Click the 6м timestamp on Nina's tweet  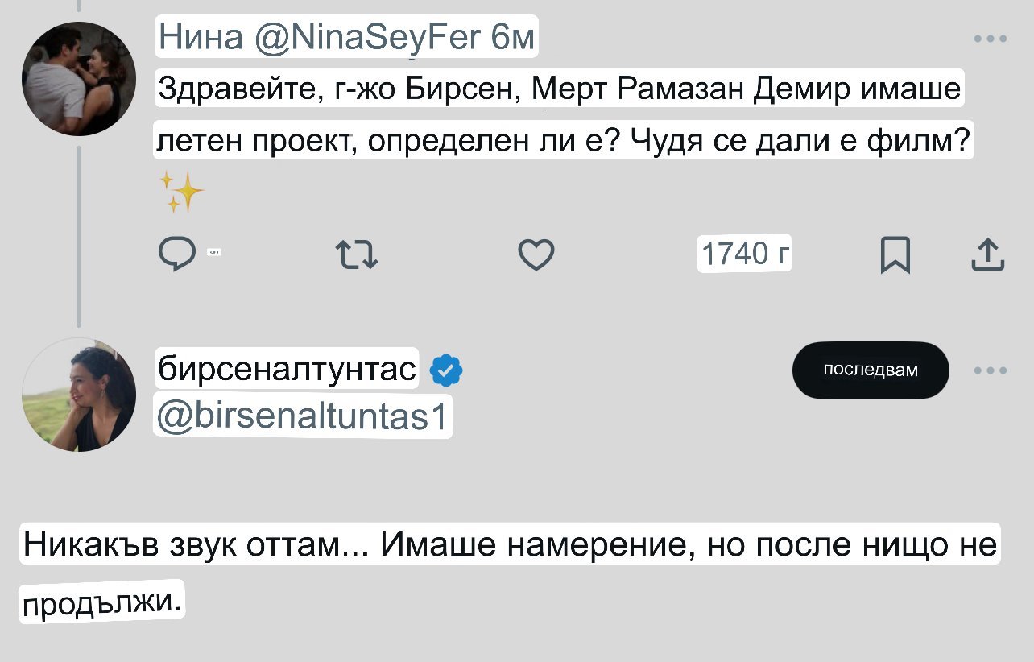coord(512,38)
